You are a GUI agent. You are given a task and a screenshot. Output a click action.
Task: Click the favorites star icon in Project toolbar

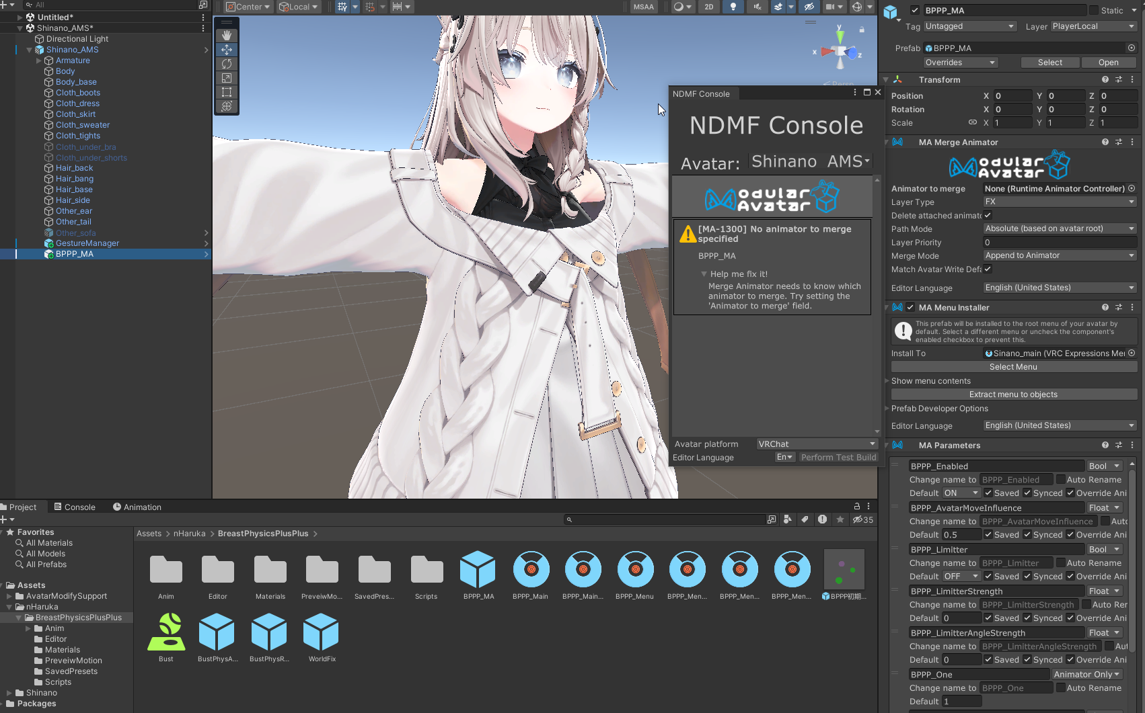[x=840, y=519]
